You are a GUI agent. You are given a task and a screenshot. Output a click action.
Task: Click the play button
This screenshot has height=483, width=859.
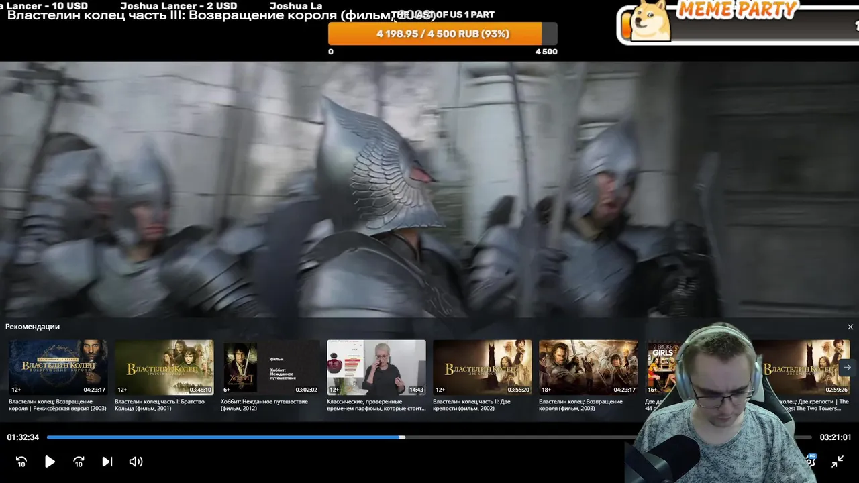click(x=50, y=462)
